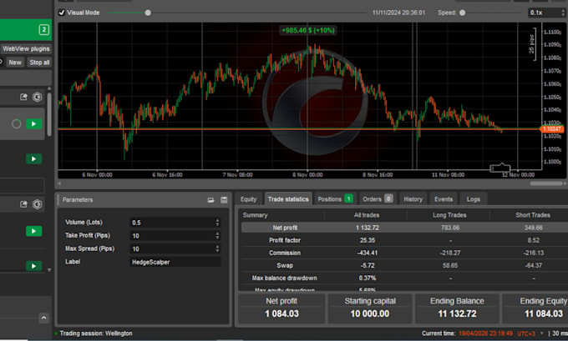568x341 pixels.
Task: Click the Volume (Lots) stepper arrows
Action: 217,223
